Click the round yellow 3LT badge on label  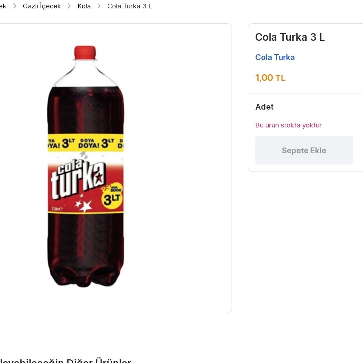[112, 194]
